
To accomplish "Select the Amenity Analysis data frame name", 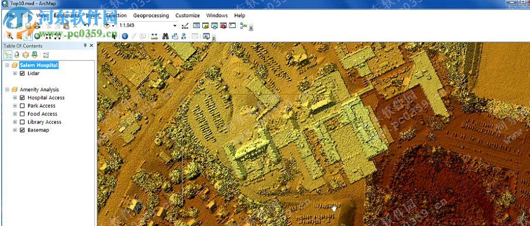I will point(39,90).
